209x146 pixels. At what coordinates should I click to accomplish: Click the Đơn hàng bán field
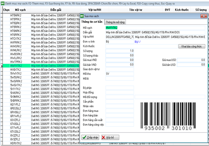point(120,115)
